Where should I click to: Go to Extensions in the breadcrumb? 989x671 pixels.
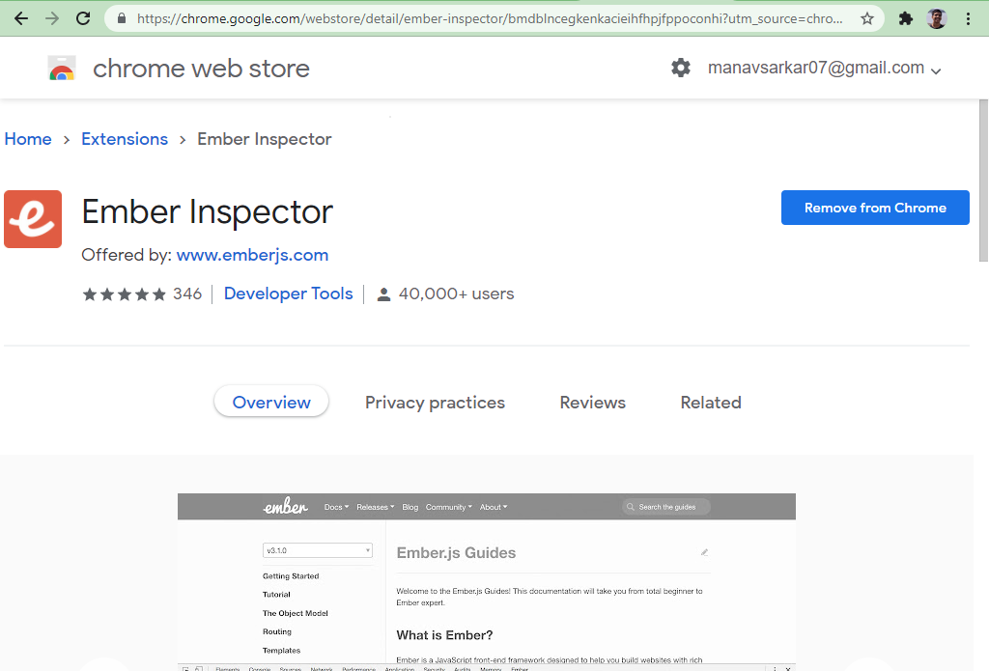pos(125,139)
